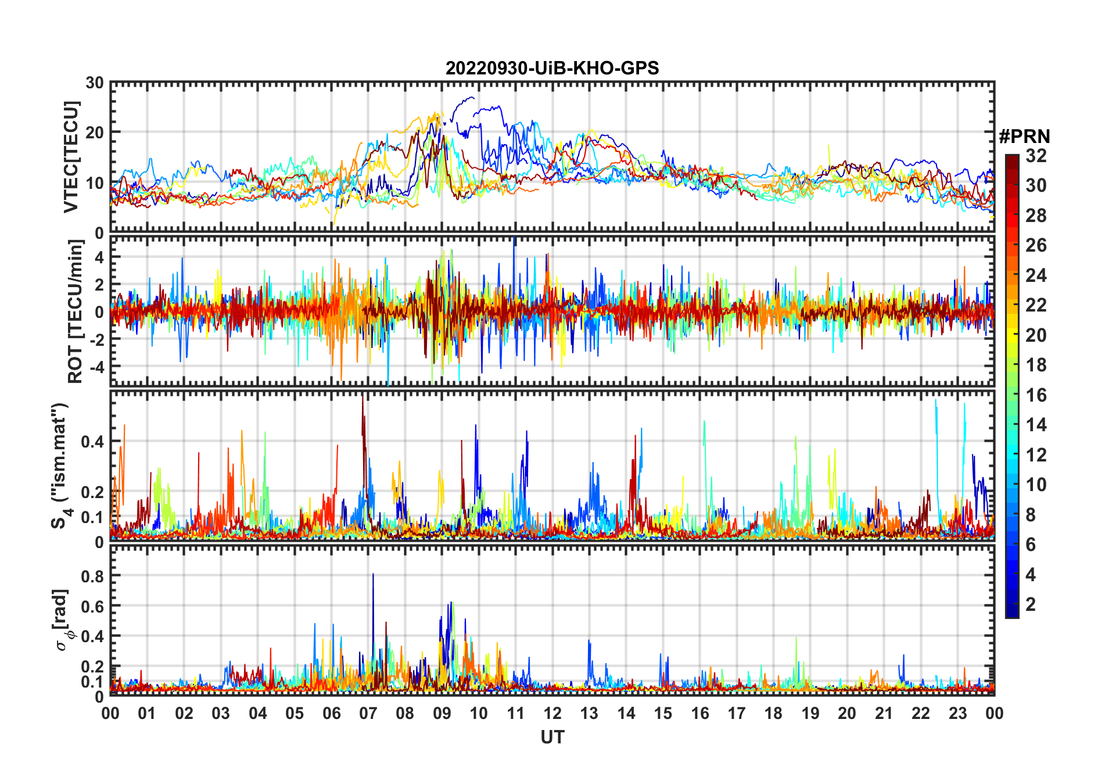
Task: Click the 16 tick on the PRN colorbar
Action: [1036, 395]
